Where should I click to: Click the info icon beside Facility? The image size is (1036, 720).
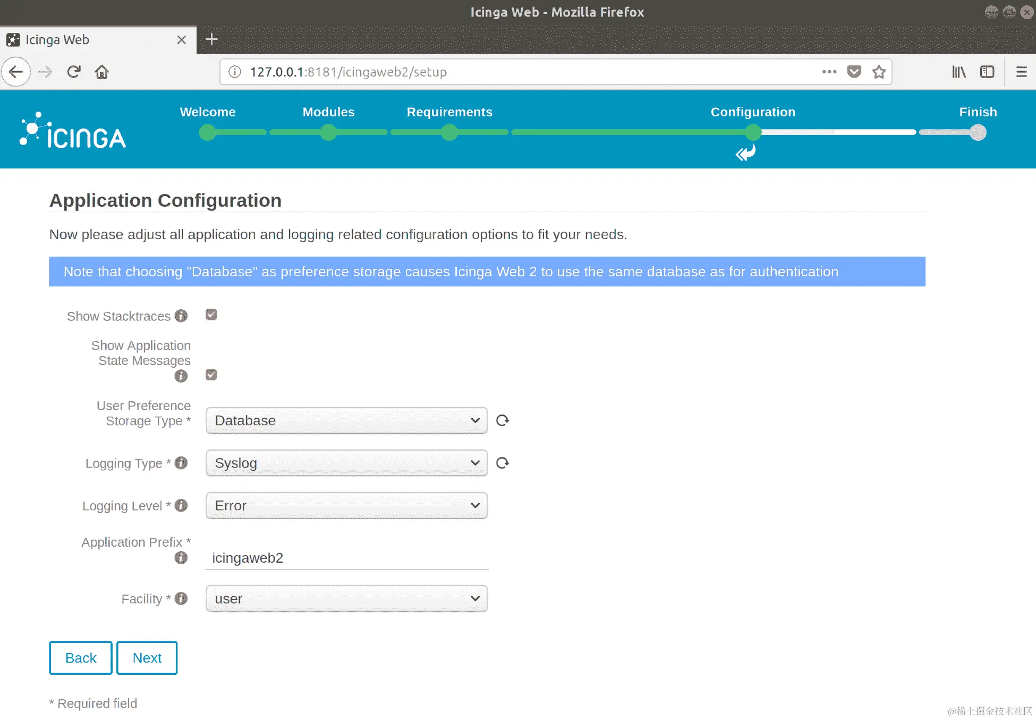(x=181, y=598)
